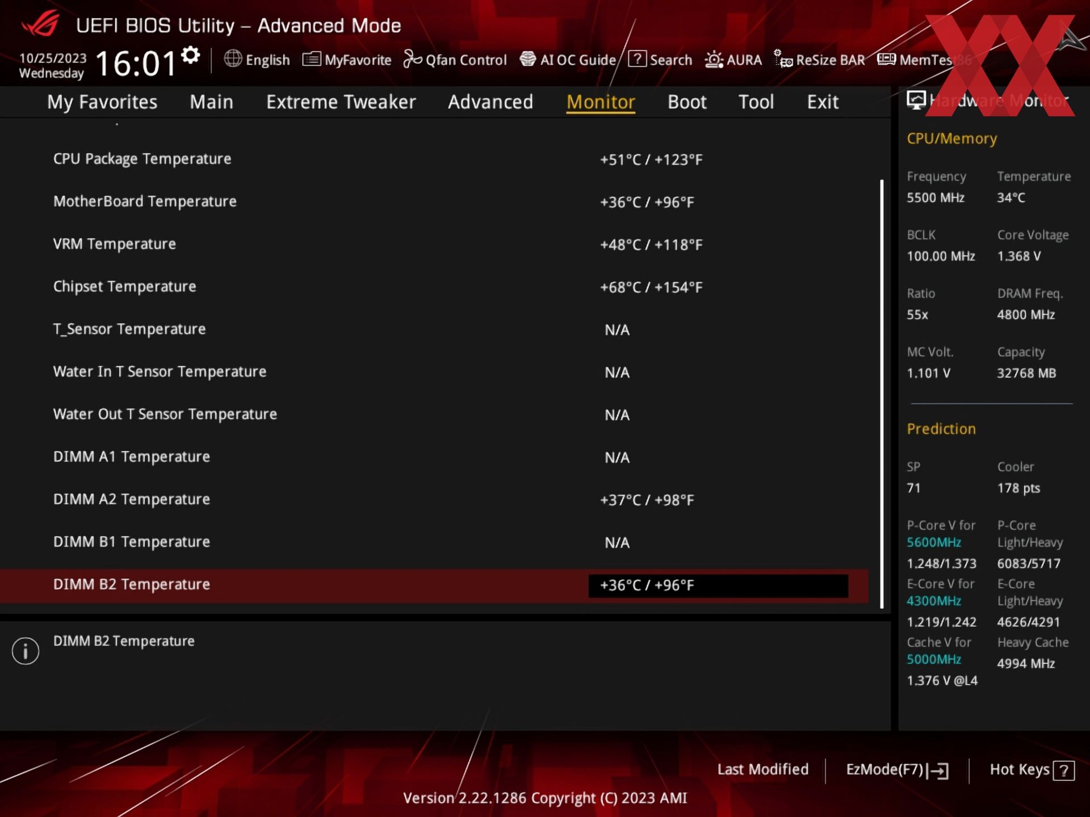This screenshot has height=817, width=1090.
Task: Select the Monitor tab
Action: pos(601,102)
